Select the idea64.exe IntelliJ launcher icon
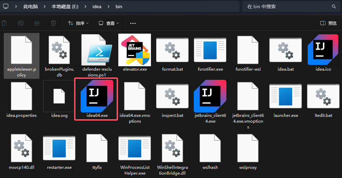The image size is (342, 178). 97,96
